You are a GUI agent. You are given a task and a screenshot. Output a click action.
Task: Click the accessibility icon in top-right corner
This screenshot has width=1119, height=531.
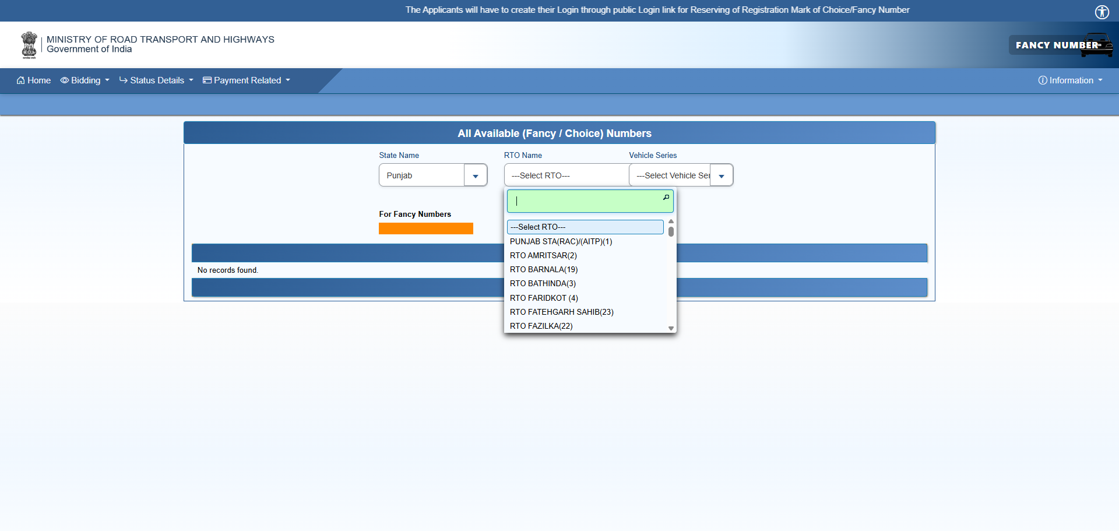(1102, 12)
